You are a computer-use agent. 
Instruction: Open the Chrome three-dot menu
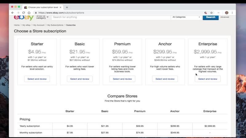pos(232,13)
